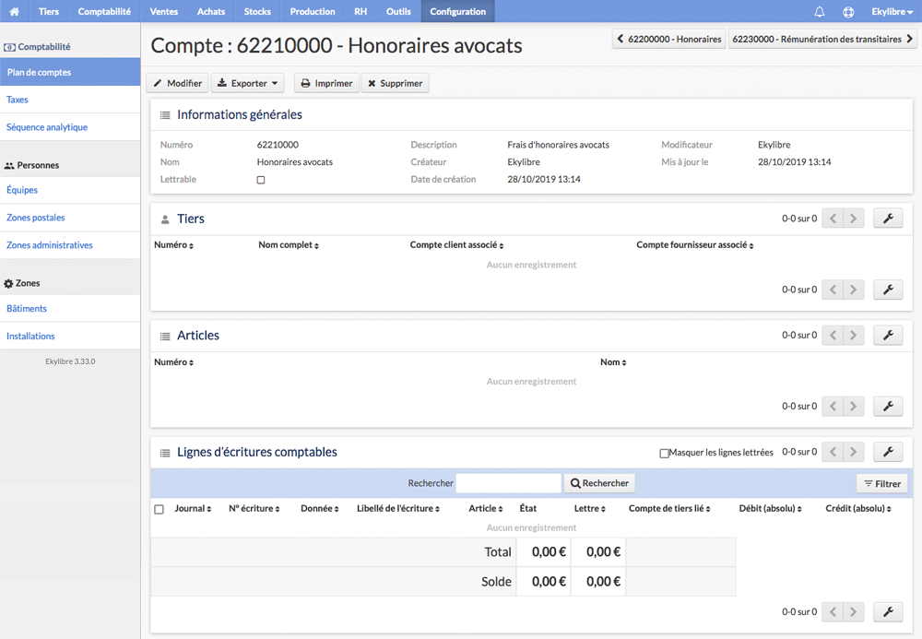The image size is (922, 639).
Task: Go to next account 62230000 - Rémunération
Action: [x=822, y=39]
